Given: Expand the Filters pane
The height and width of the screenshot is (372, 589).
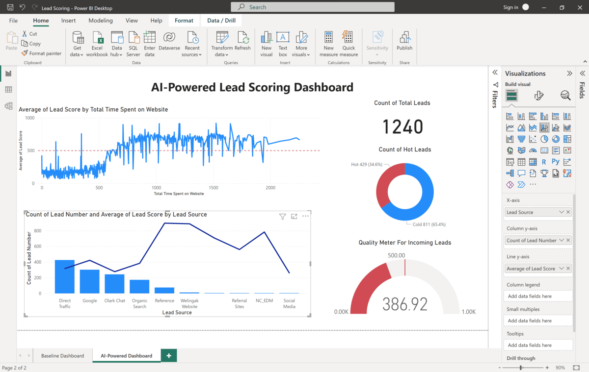Looking at the screenshot, I should pyautogui.click(x=495, y=73).
